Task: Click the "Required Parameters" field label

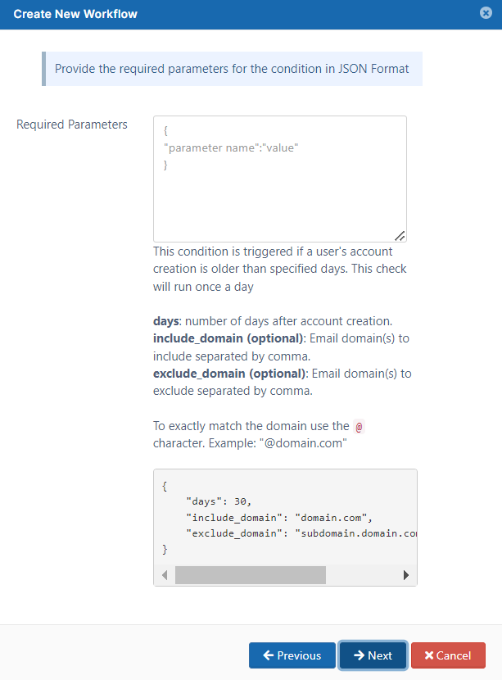Action: click(x=72, y=125)
